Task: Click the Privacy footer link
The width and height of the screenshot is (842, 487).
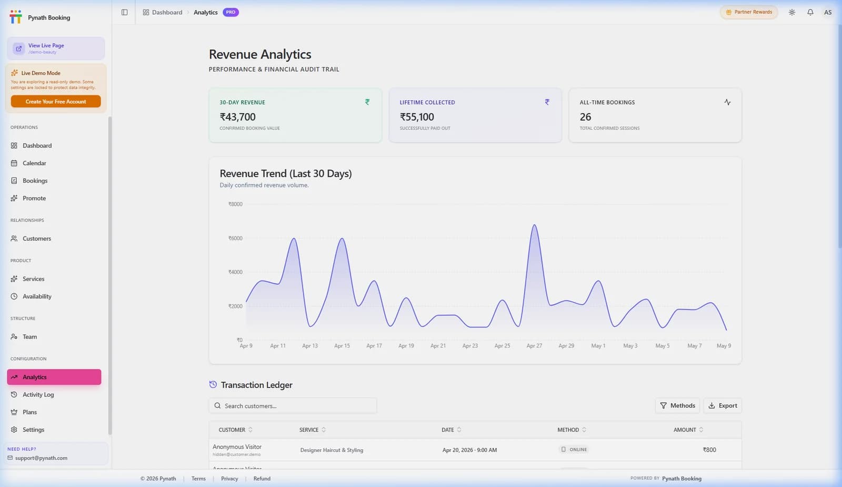Action: [229, 479]
